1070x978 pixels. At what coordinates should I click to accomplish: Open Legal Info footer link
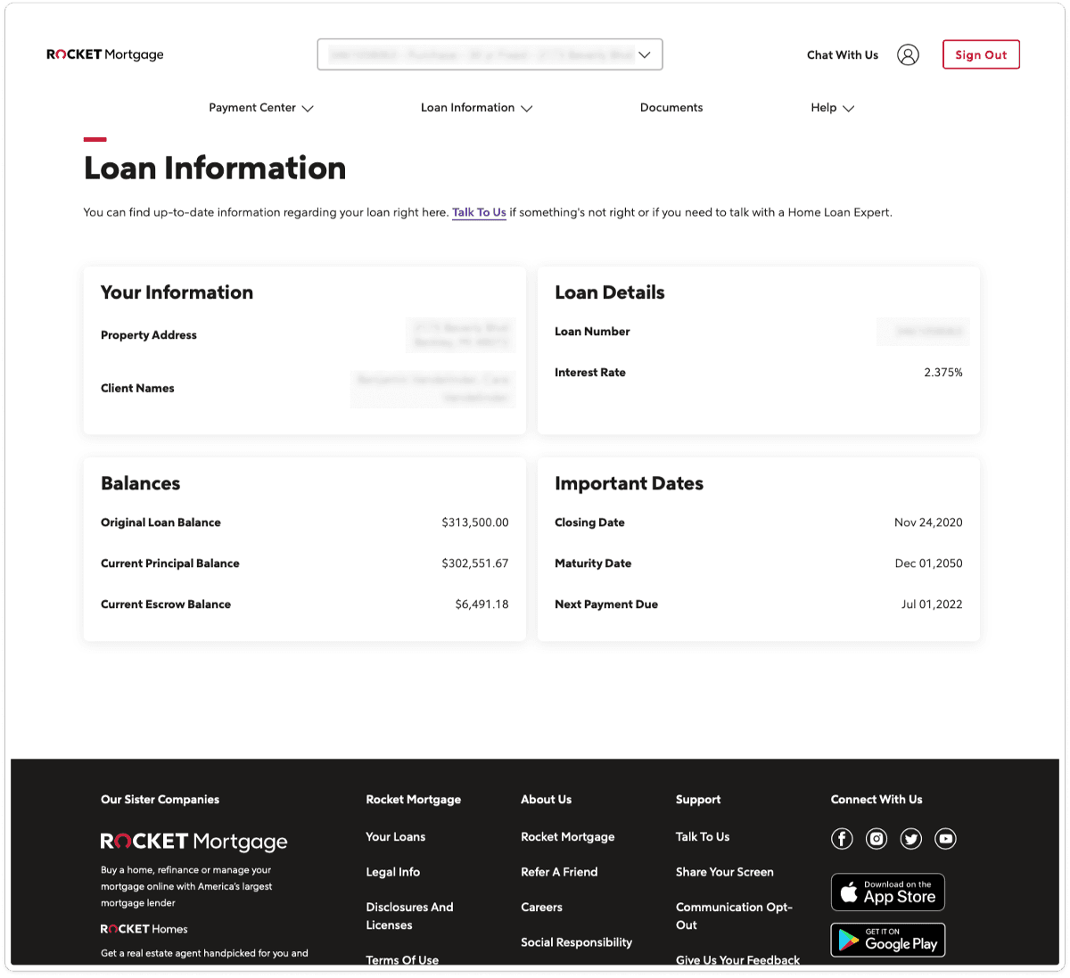pos(392,872)
